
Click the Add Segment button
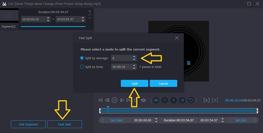pyautogui.click(x=28, y=124)
